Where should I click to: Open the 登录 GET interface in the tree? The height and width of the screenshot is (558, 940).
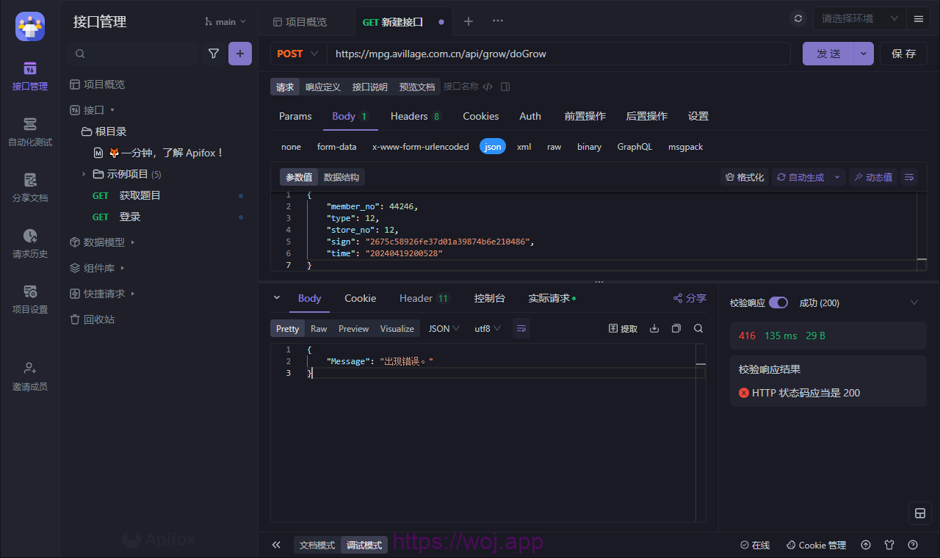[130, 217]
